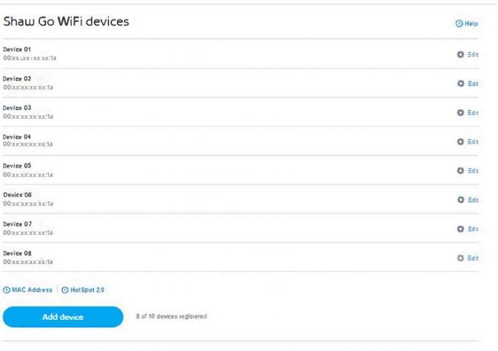The height and width of the screenshot is (351, 498).
Task: Click the MAC Address info icon
Action: (6, 290)
